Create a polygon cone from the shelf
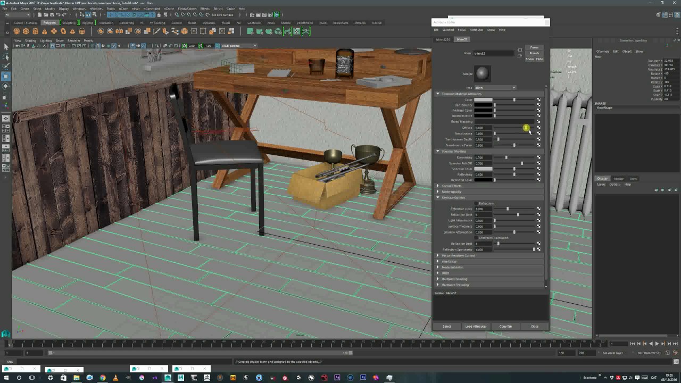681x383 pixels. coord(45,31)
